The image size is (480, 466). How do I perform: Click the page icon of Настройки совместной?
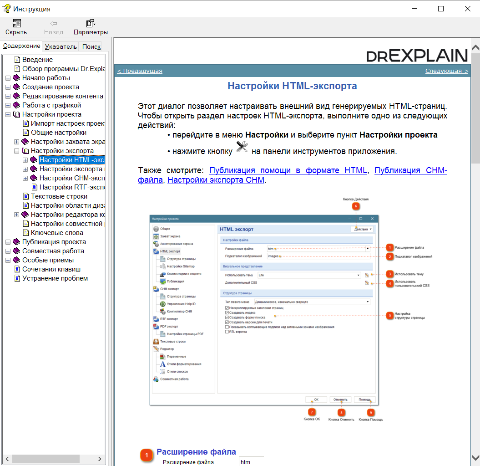[x=26, y=224]
